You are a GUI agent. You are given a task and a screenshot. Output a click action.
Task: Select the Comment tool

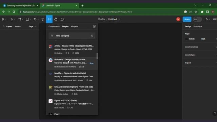coord(62,19)
